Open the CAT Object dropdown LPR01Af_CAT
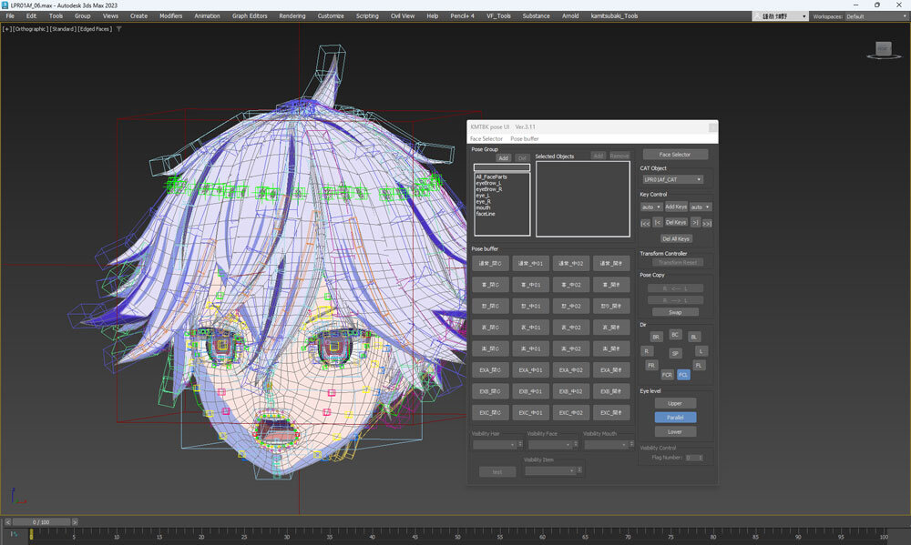 673,180
